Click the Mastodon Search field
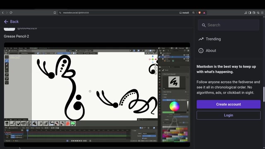Screen dimensions: 265x149 (x=229, y=25)
